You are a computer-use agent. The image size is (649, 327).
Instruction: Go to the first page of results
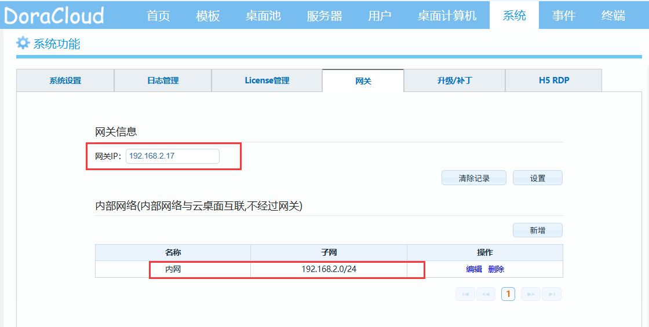[465, 294]
